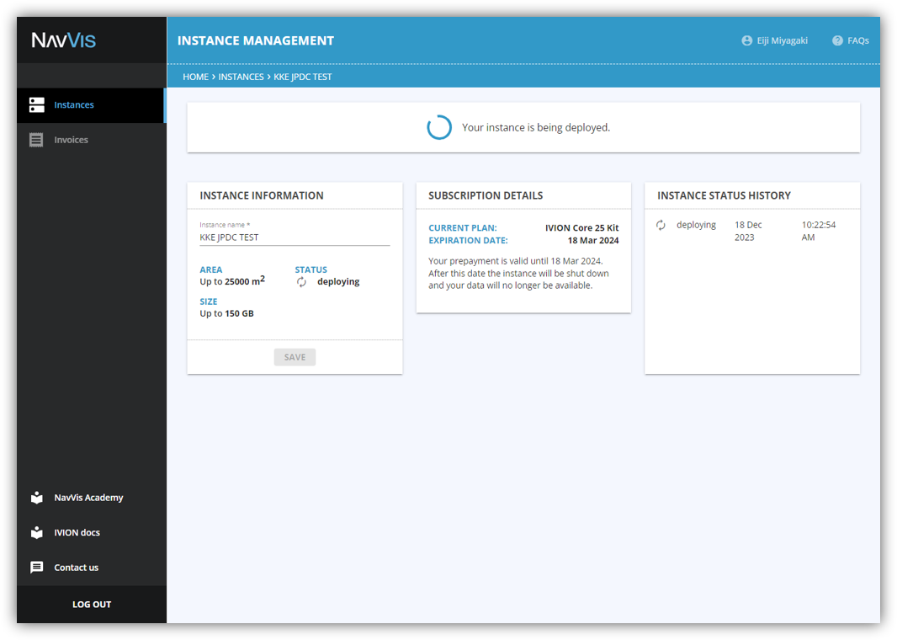Screen dimensions: 897x640
Task: Go to HOME breadcrumb
Action: tap(196, 77)
